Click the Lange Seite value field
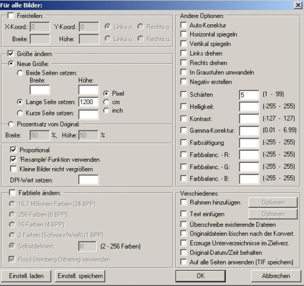This screenshot has height=286, width=304. tap(88, 102)
